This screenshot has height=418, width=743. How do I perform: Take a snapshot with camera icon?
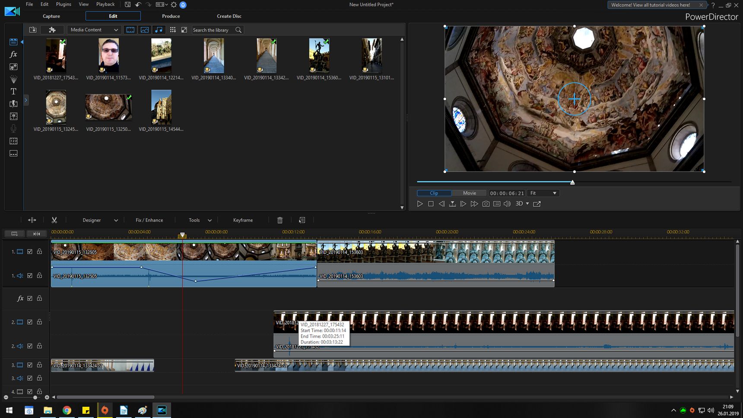click(x=486, y=204)
